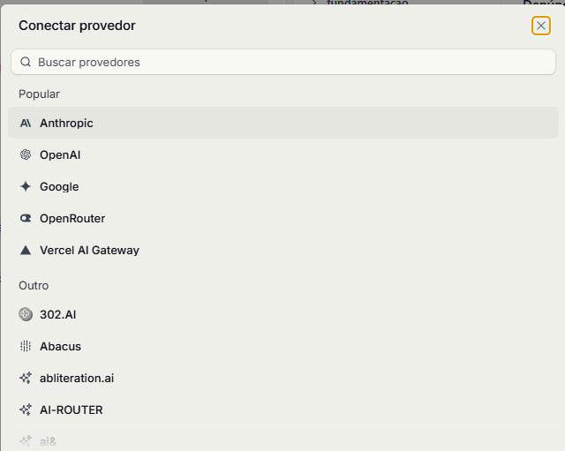Click the OpenAI logo icon
Viewport: 565px width, 451px height.
[26, 155]
